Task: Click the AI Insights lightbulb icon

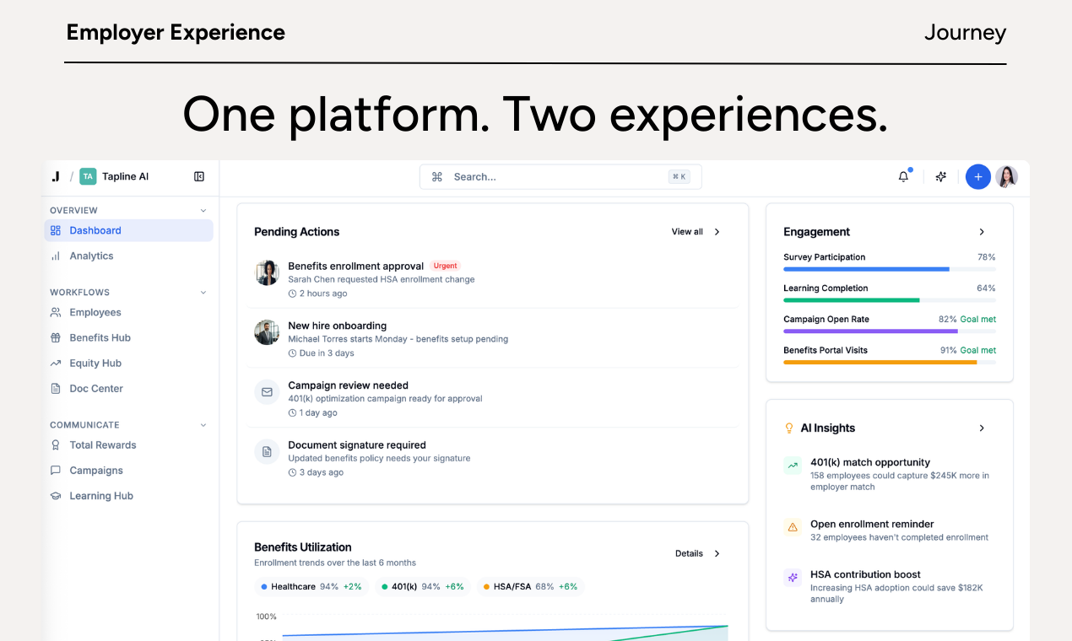Action: (790, 428)
